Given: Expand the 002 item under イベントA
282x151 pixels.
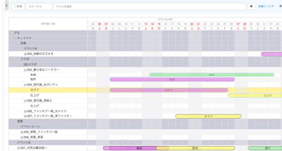Looking at the screenshot, I should point(25,54).
